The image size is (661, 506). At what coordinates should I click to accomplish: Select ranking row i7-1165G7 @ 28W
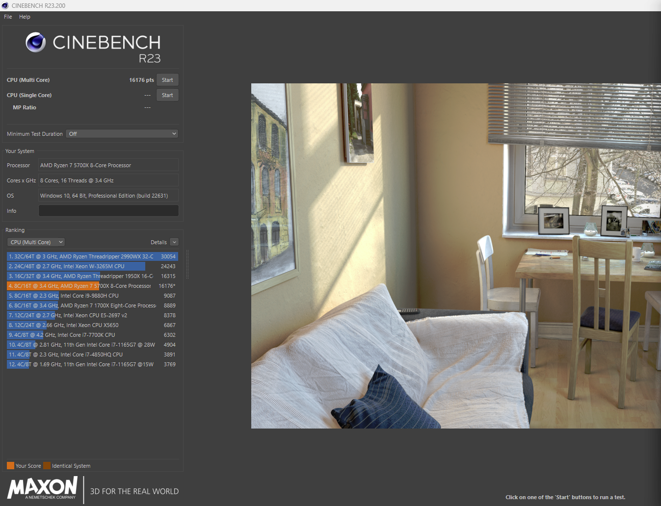[x=92, y=345]
